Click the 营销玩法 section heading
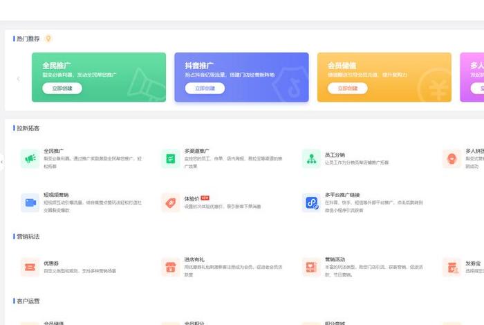The height and width of the screenshot is (325, 484). pos(28,236)
